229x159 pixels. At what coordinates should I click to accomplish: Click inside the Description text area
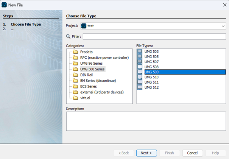tap(146, 121)
